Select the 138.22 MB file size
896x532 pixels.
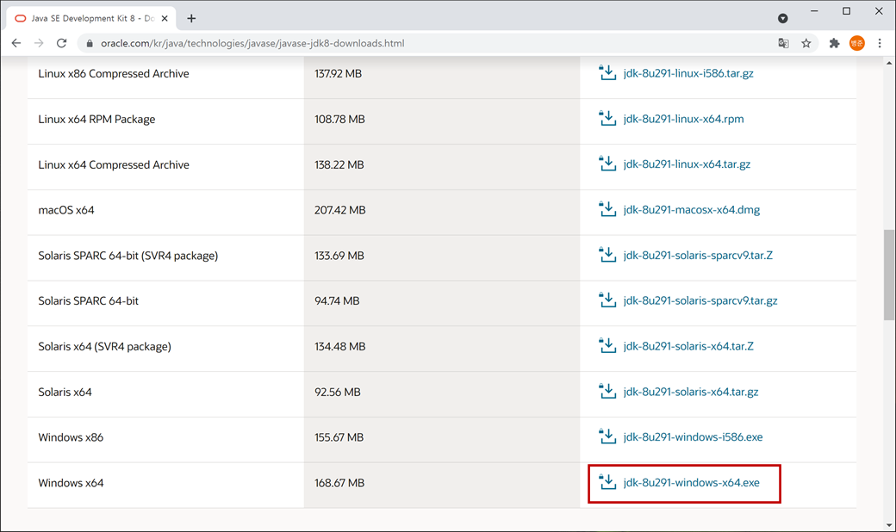coord(339,164)
